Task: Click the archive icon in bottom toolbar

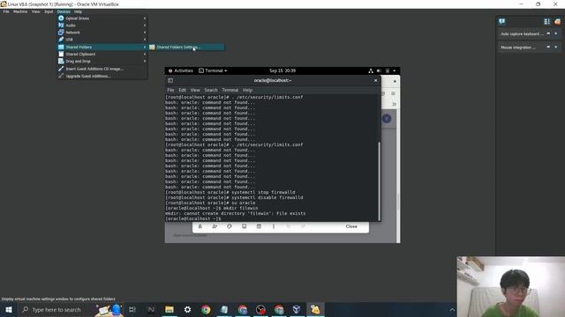Action: [x=259, y=226]
